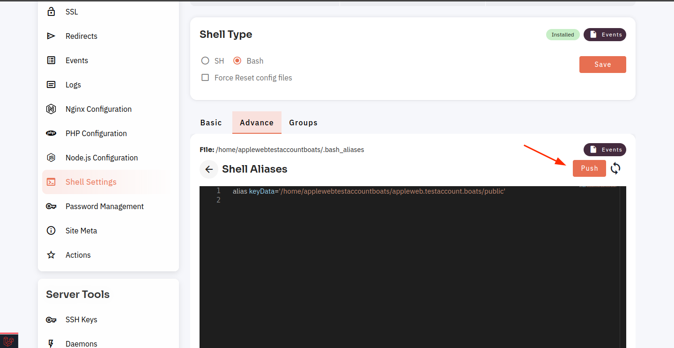Click the Installed status badge
Screen dimensions: 674x348
563,35
